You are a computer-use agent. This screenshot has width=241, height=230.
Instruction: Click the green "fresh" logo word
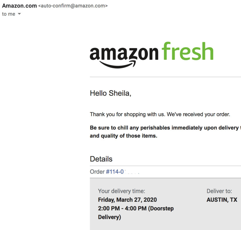[187, 52]
